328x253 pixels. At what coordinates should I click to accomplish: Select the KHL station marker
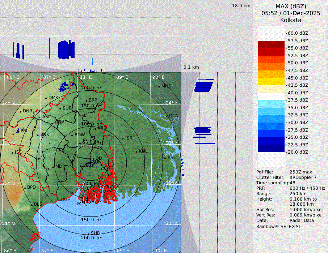(136, 151)
